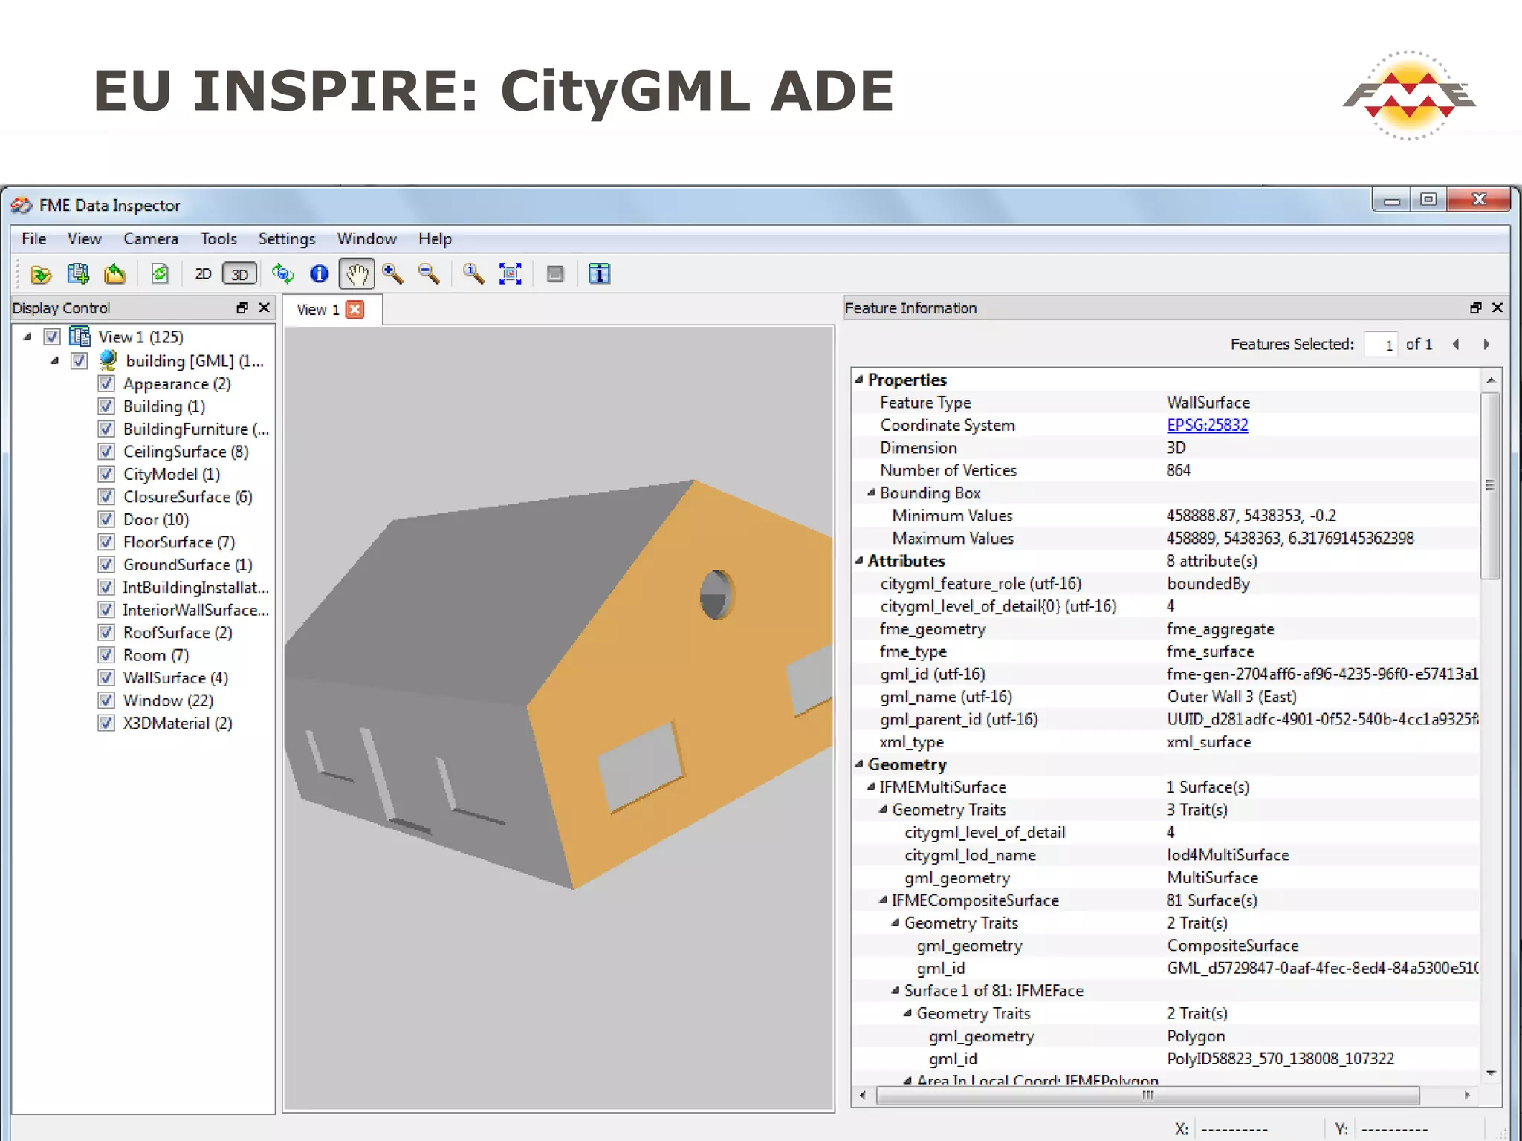The width and height of the screenshot is (1522, 1141).
Task: Uncheck the building [GML] checkbox
Action: [x=80, y=361]
